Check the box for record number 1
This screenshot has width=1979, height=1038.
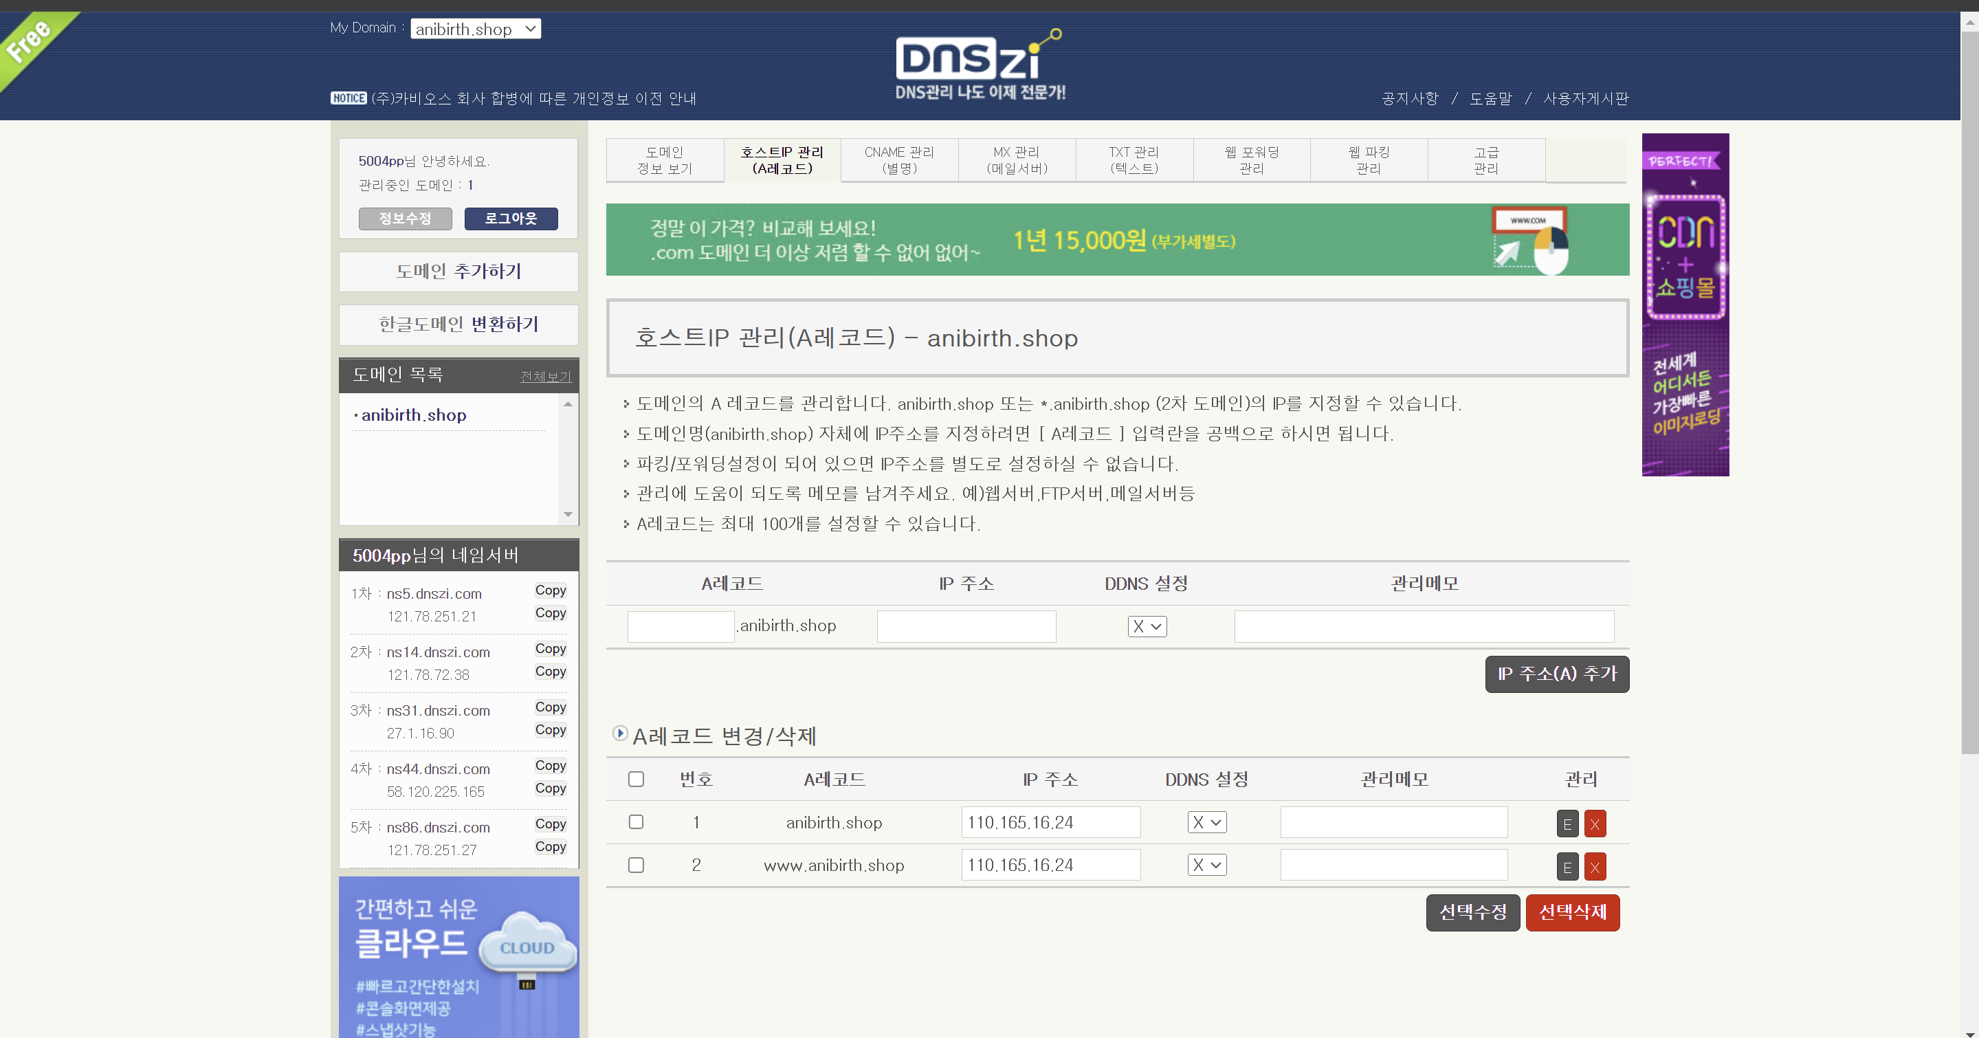[635, 822]
